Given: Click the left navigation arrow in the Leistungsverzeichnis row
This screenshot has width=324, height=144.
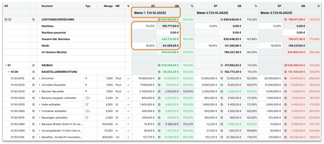Looking at the screenshot, I should point(6,20).
